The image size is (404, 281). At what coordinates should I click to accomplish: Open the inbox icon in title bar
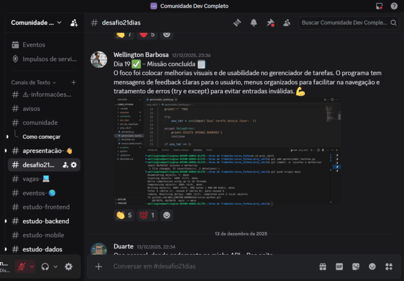(x=379, y=6)
